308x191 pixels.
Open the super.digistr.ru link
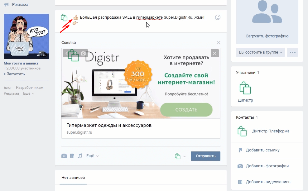[x=79, y=132]
